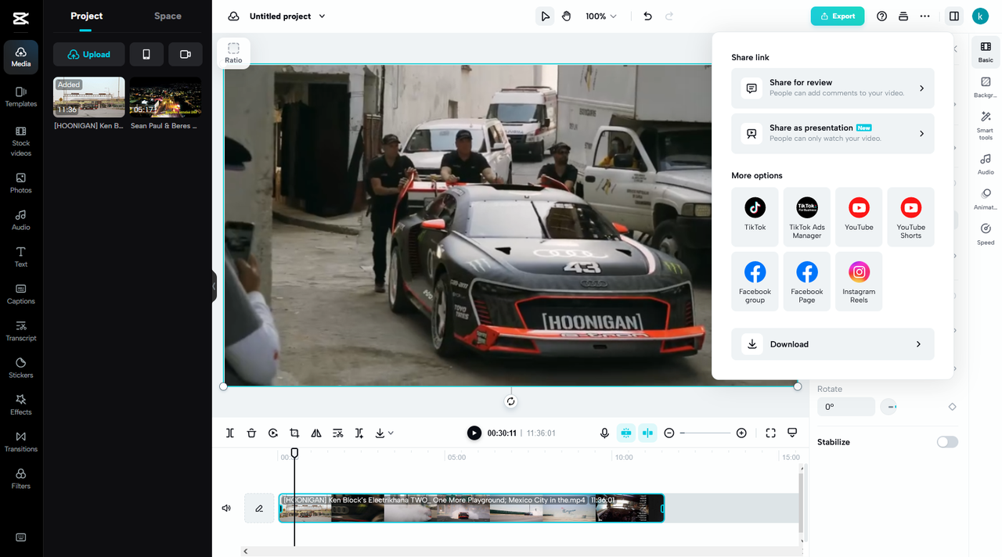The width and height of the screenshot is (1002, 557).
Task: Switch to the Space tab
Action: (x=168, y=16)
